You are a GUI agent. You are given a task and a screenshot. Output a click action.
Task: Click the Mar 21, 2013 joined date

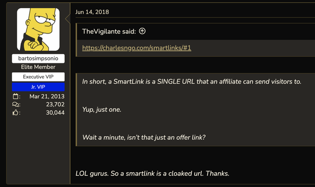pyautogui.click(x=47, y=96)
